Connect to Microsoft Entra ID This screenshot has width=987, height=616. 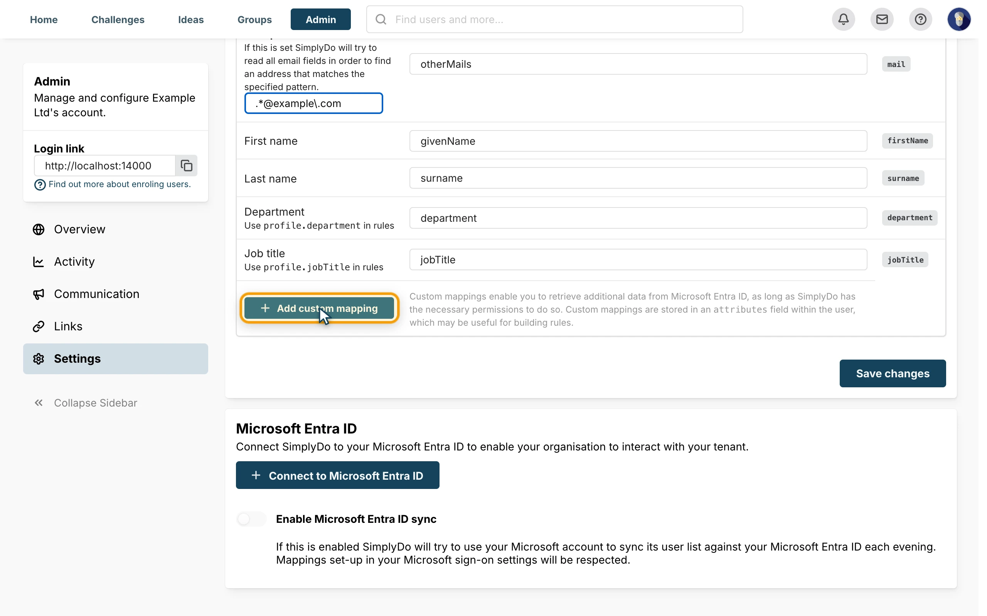[337, 475]
